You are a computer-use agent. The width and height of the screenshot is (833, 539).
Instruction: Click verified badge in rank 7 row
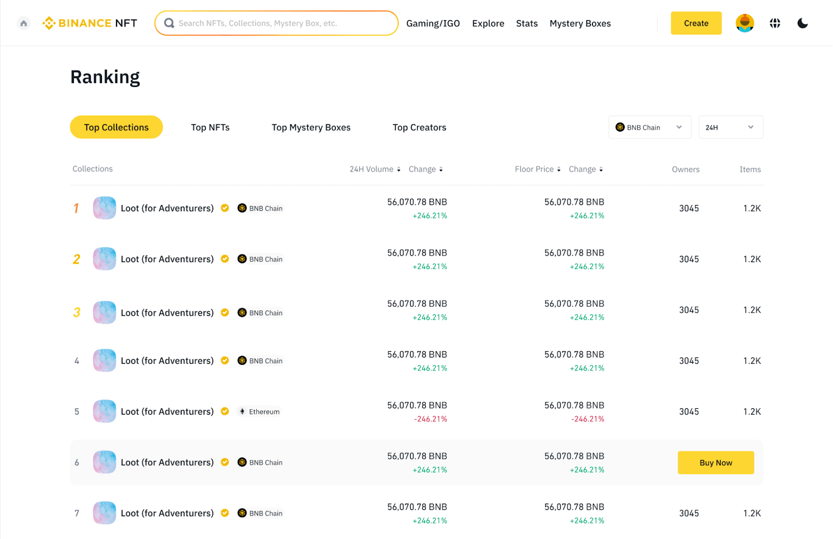[225, 513]
